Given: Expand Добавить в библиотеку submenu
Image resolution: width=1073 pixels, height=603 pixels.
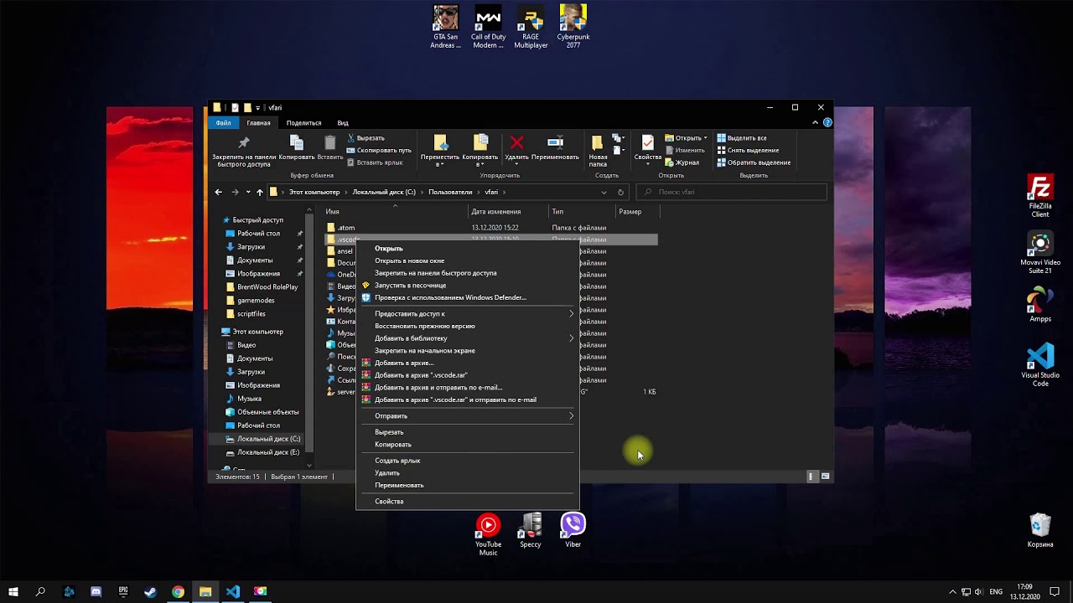Looking at the screenshot, I should point(572,338).
